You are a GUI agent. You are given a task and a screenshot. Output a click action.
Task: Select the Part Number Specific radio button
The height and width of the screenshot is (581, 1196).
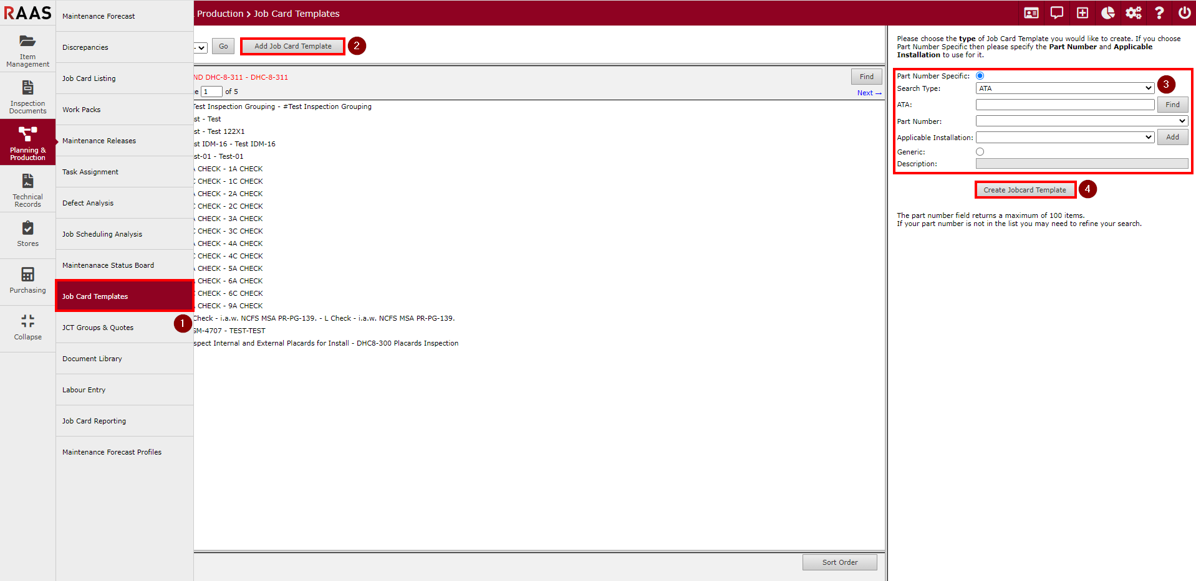click(x=980, y=76)
